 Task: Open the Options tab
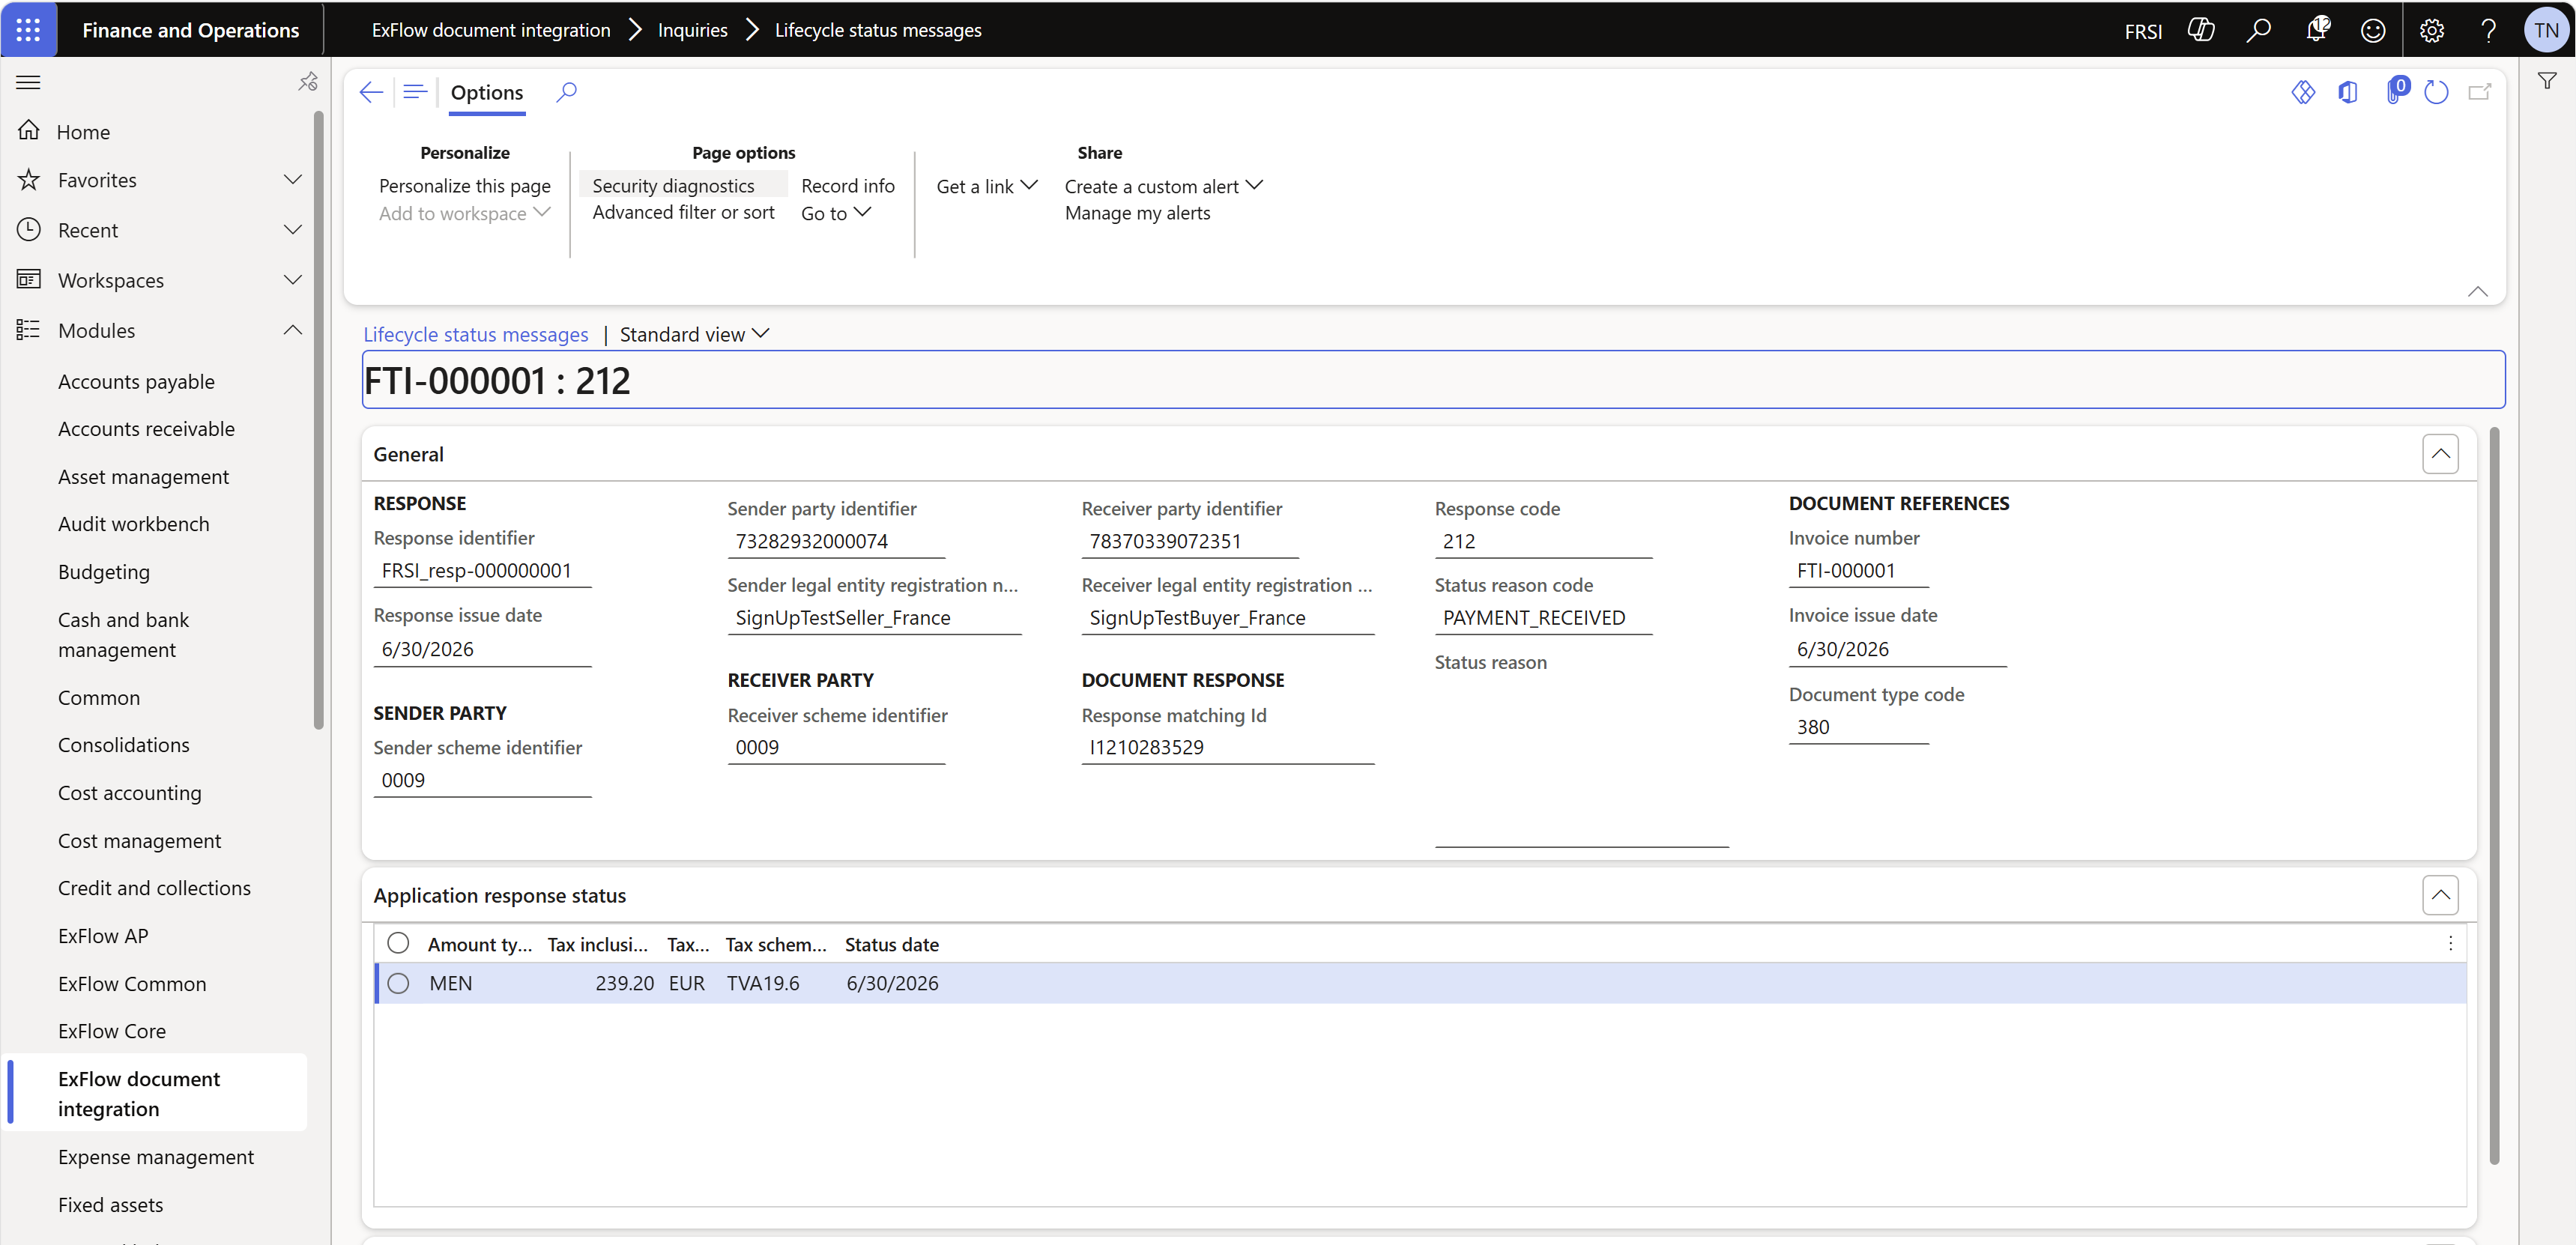487,92
